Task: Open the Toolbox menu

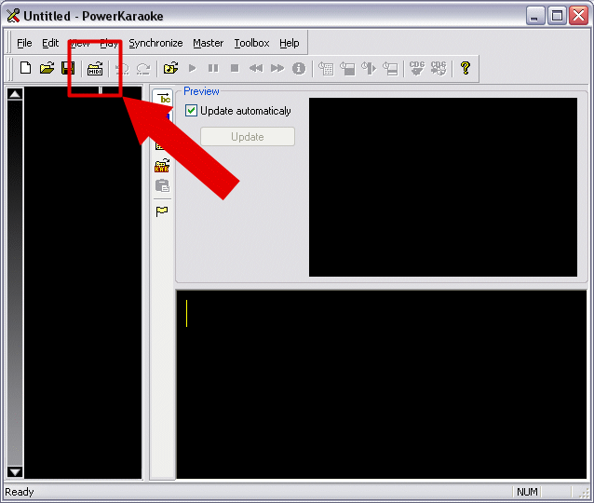Action: 251,43
